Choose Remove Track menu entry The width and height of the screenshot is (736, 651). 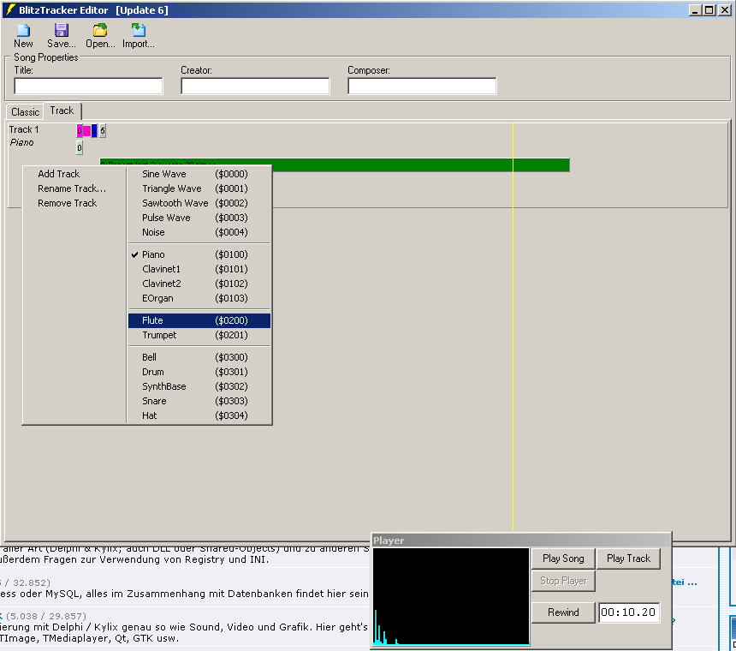coord(67,203)
